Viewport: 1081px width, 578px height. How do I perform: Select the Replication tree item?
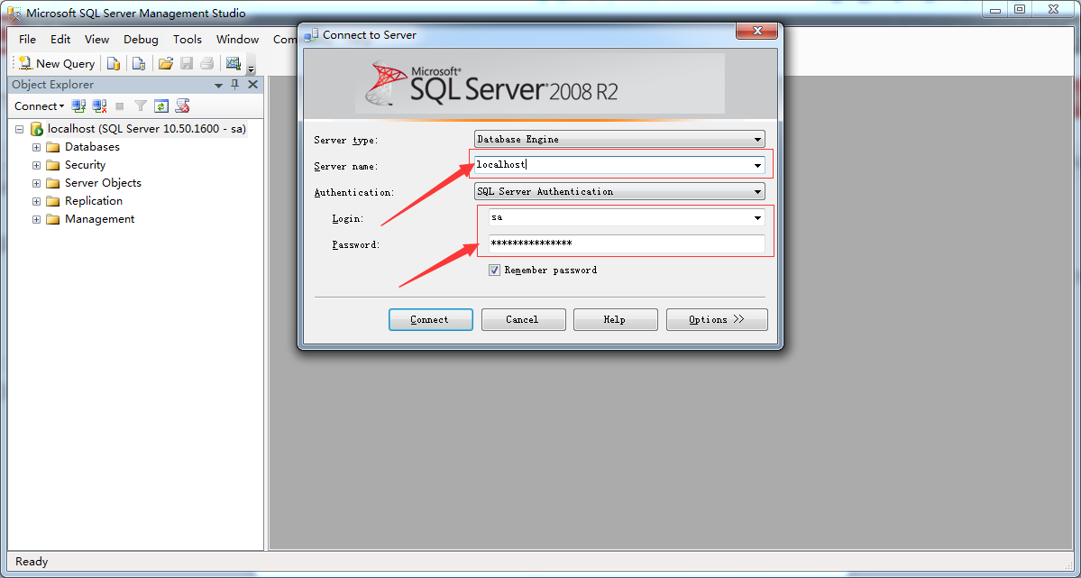pyautogui.click(x=94, y=201)
